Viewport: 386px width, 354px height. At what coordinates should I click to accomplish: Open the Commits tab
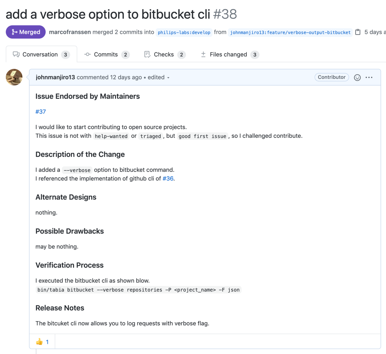(x=106, y=55)
